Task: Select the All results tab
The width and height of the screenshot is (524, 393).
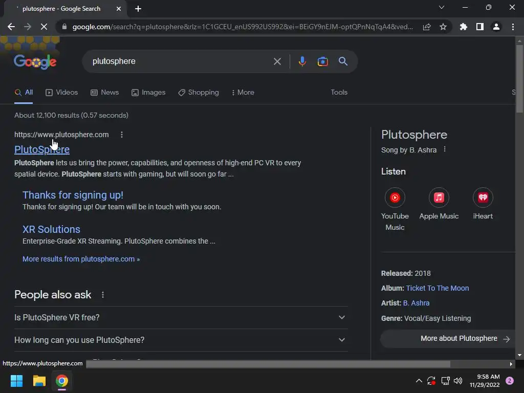Action: pyautogui.click(x=24, y=93)
